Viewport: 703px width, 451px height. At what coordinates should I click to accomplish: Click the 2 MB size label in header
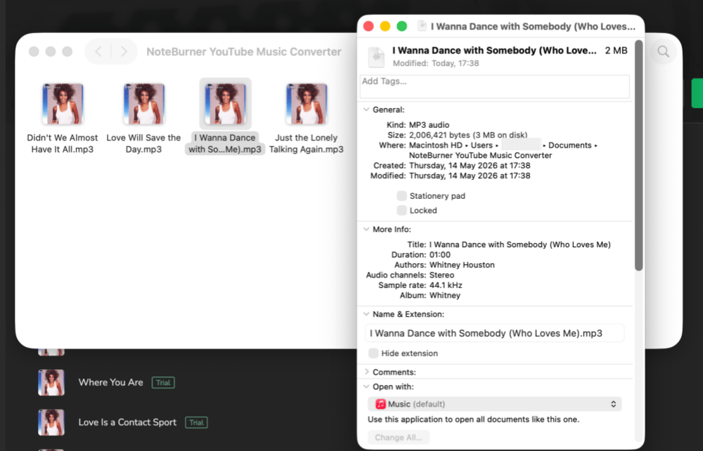tap(616, 51)
